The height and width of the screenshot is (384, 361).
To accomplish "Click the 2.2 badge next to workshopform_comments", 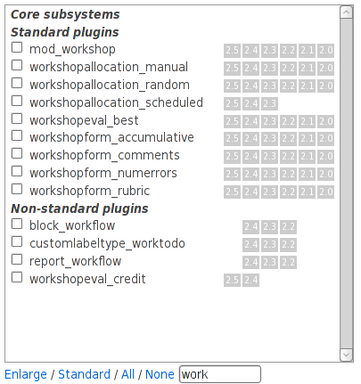I will 288,156.
